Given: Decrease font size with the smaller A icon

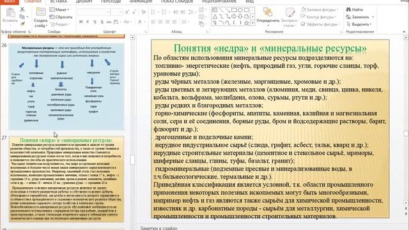Looking at the screenshot, I should coord(134,12).
